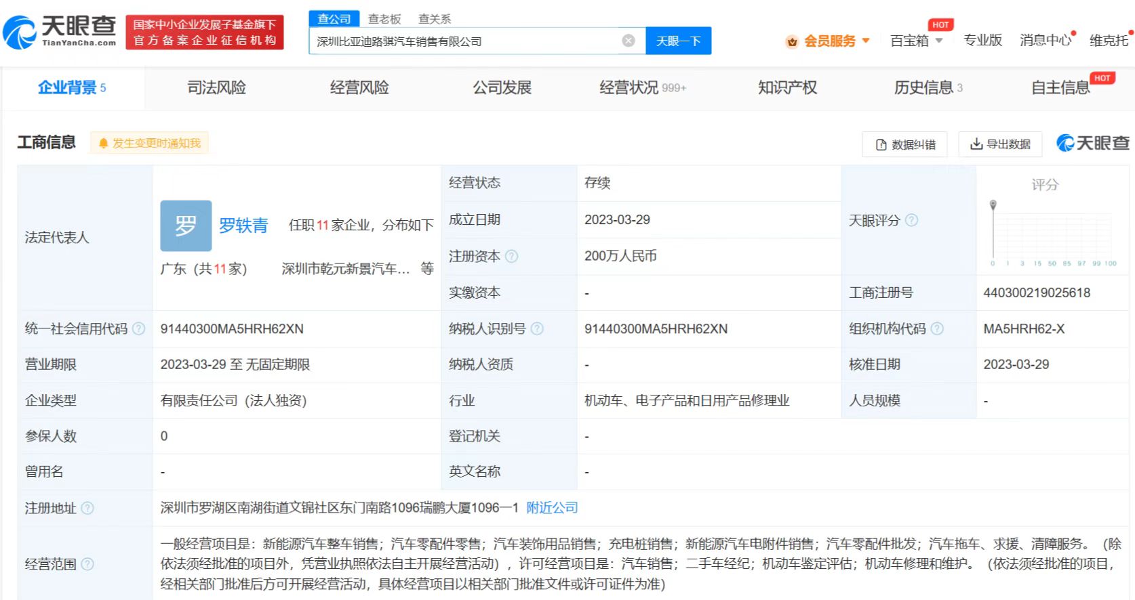
Task: Click the company name search field
Action: click(x=464, y=41)
